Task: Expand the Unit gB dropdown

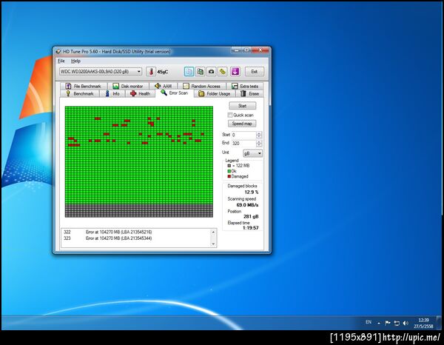Action: click(252, 153)
